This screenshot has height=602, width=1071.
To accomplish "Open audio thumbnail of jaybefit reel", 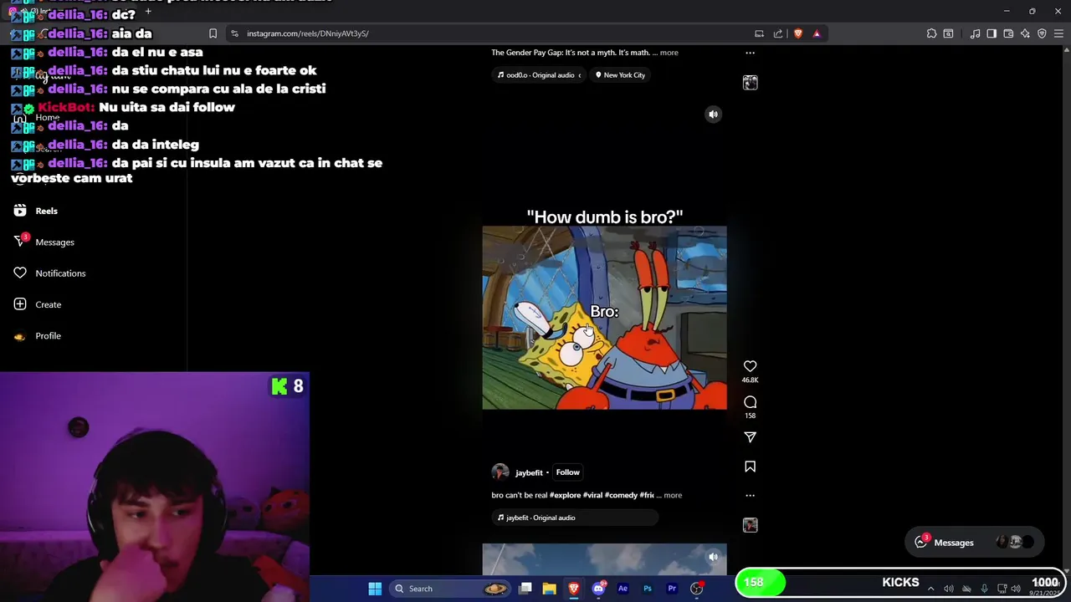I will point(750,525).
